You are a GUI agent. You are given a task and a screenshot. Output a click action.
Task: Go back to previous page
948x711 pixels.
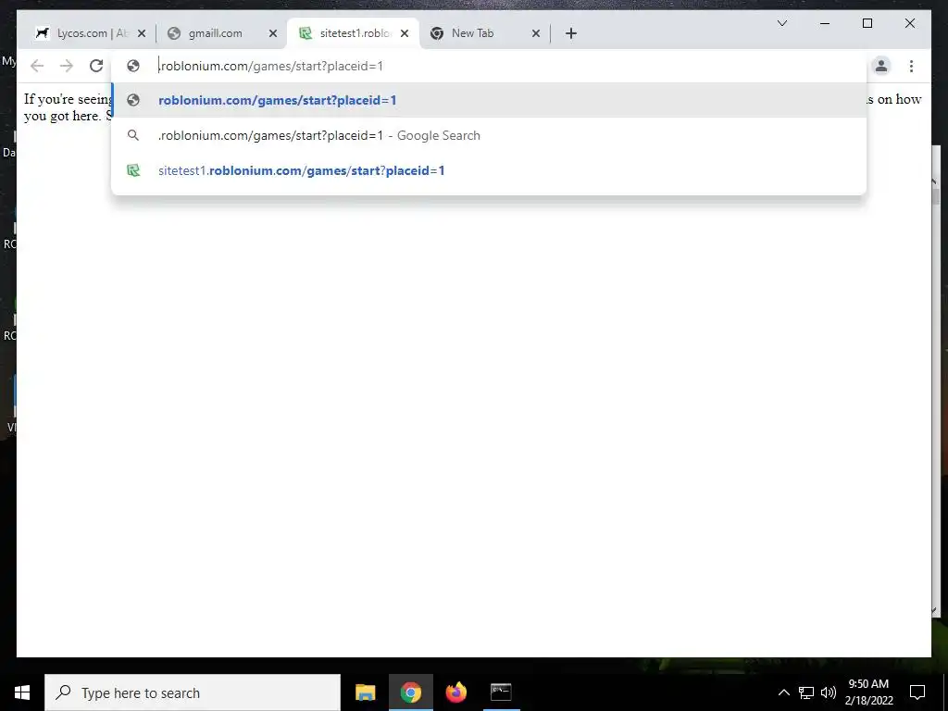pyautogui.click(x=37, y=66)
